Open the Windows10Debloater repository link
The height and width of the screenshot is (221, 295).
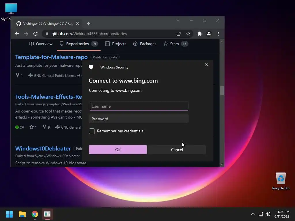(x=43, y=149)
